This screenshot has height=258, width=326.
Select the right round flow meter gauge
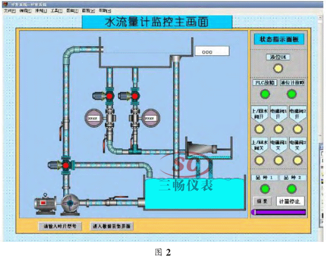[x=151, y=118]
